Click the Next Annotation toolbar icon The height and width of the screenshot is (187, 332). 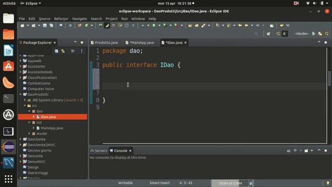tap(217, 25)
